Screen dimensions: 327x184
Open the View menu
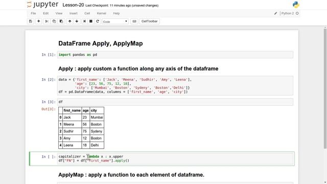[59, 13]
